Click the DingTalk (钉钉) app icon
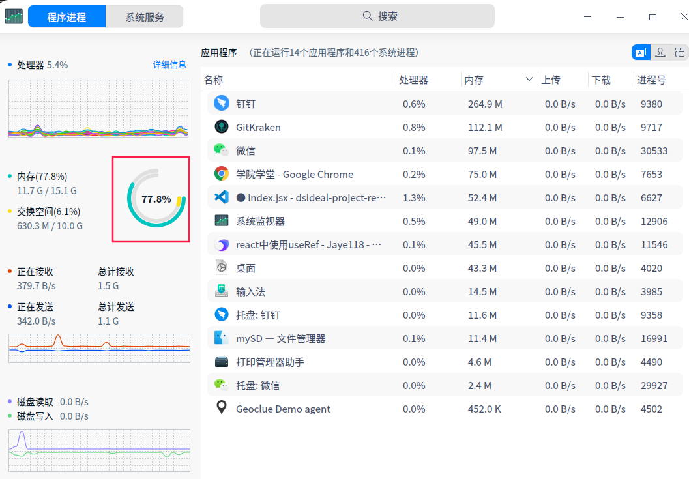This screenshot has width=689, height=479. pos(222,104)
